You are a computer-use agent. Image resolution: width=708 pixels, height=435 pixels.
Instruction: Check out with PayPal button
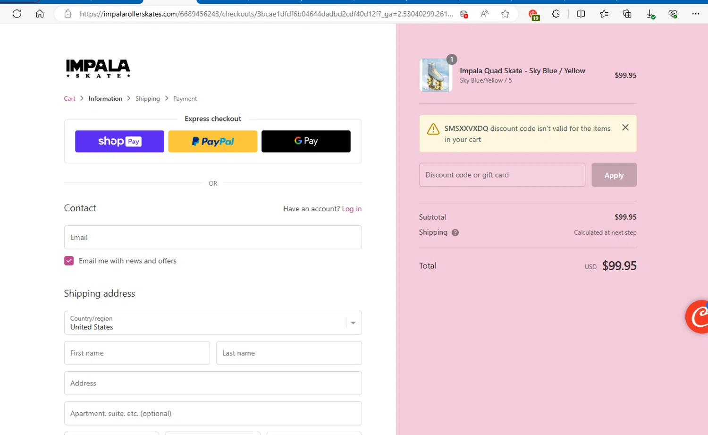(213, 141)
